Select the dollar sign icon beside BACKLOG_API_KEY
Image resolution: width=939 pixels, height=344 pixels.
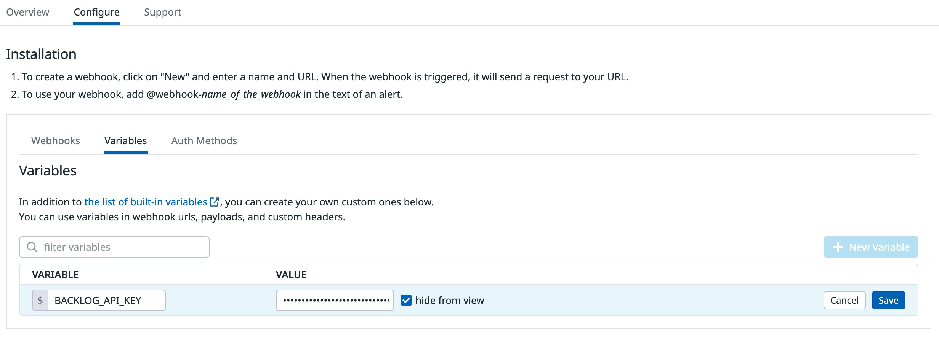[x=40, y=300]
